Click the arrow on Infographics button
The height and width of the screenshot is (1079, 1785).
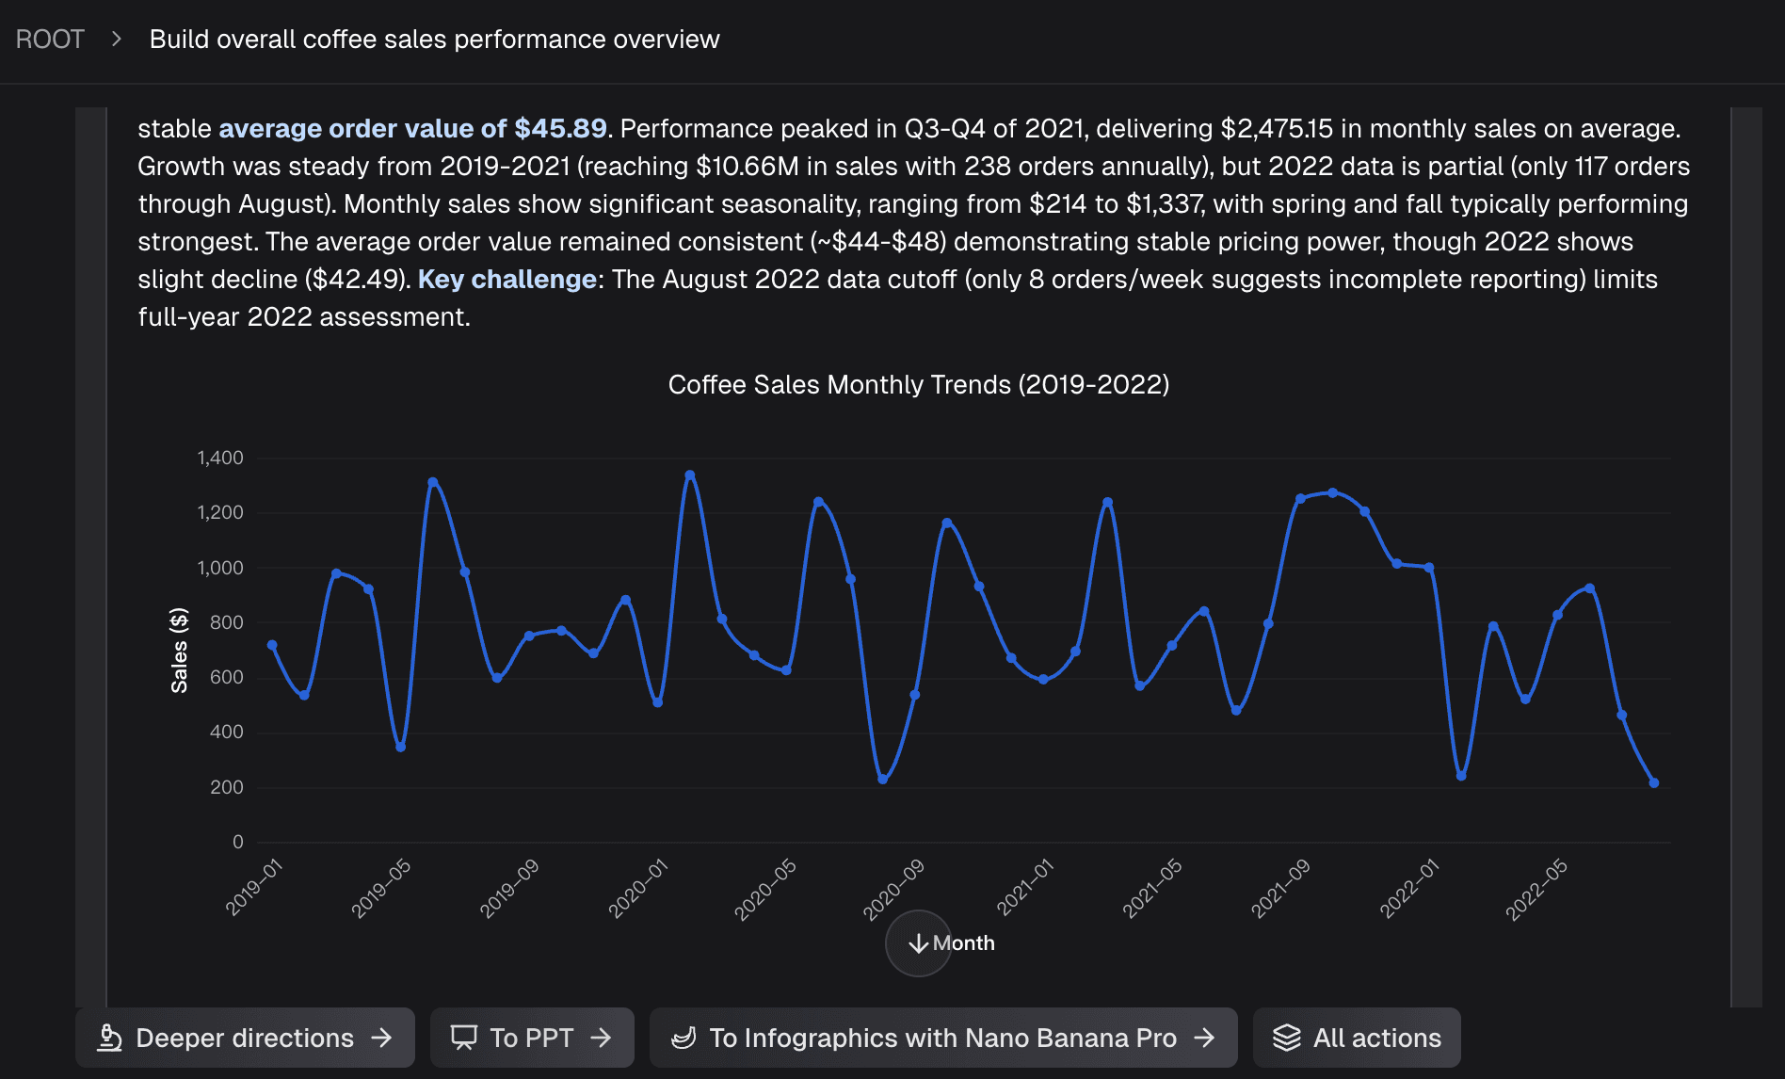[x=1204, y=1038]
